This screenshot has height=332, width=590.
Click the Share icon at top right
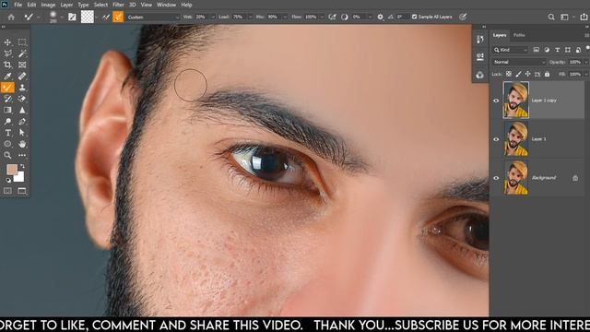tap(584, 17)
